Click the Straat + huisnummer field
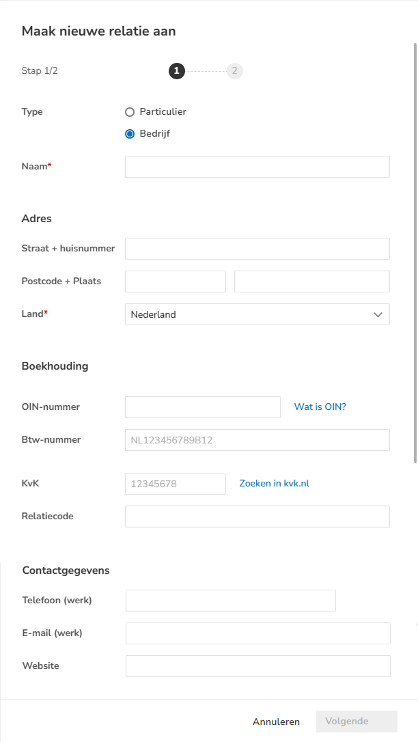The height and width of the screenshot is (742, 418). click(x=257, y=249)
